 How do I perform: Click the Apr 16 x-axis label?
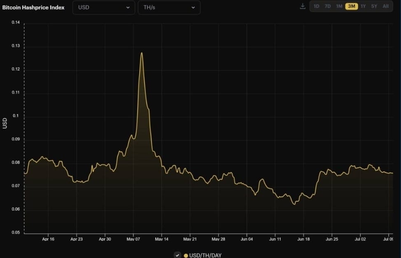coord(48,239)
